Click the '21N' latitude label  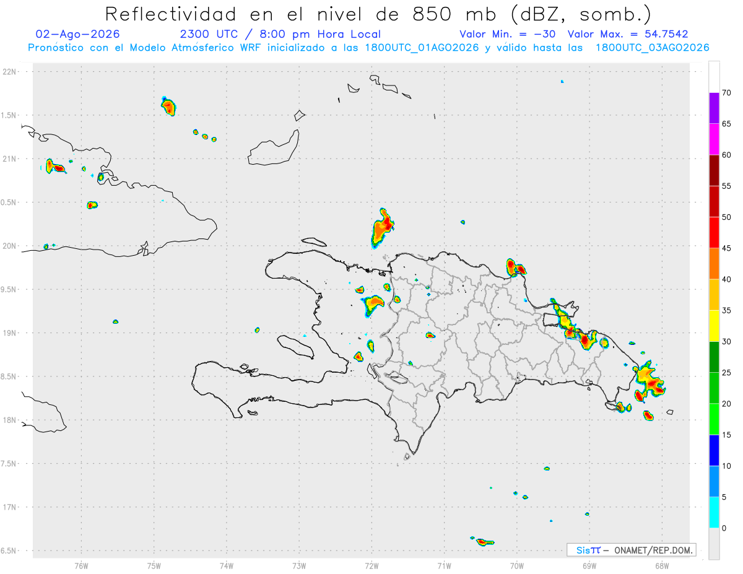coord(11,159)
